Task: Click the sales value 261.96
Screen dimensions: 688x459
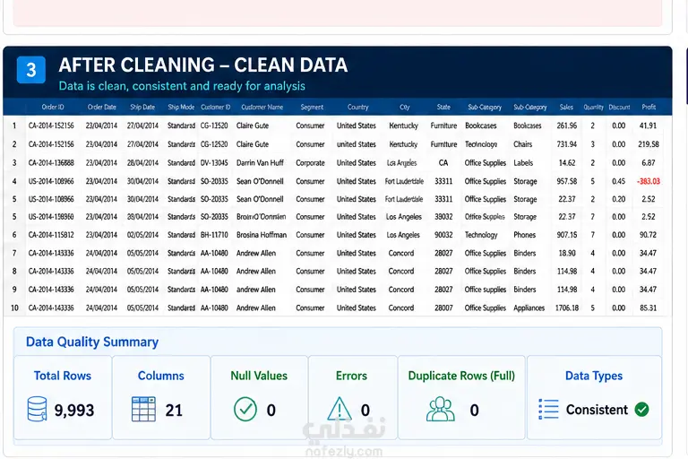Action: pos(567,126)
